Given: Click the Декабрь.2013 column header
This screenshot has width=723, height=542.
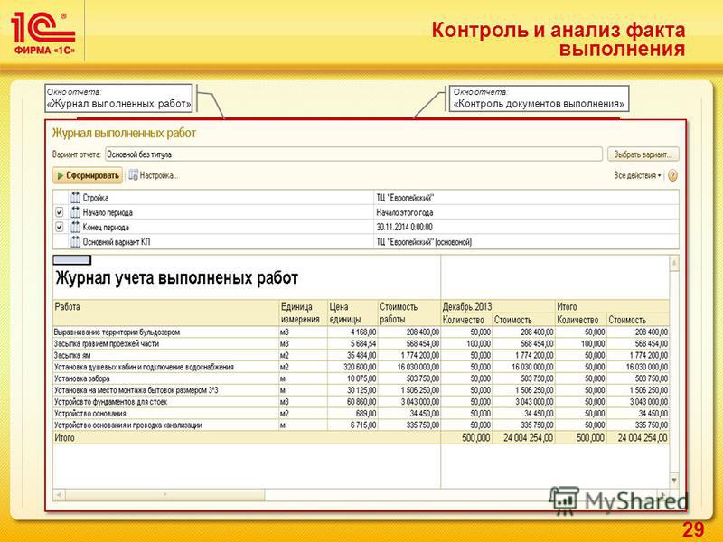Looking at the screenshot, I should tap(498, 306).
